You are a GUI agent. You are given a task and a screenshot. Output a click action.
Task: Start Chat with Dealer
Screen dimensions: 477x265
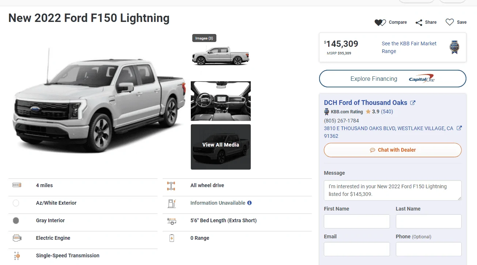(393, 150)
